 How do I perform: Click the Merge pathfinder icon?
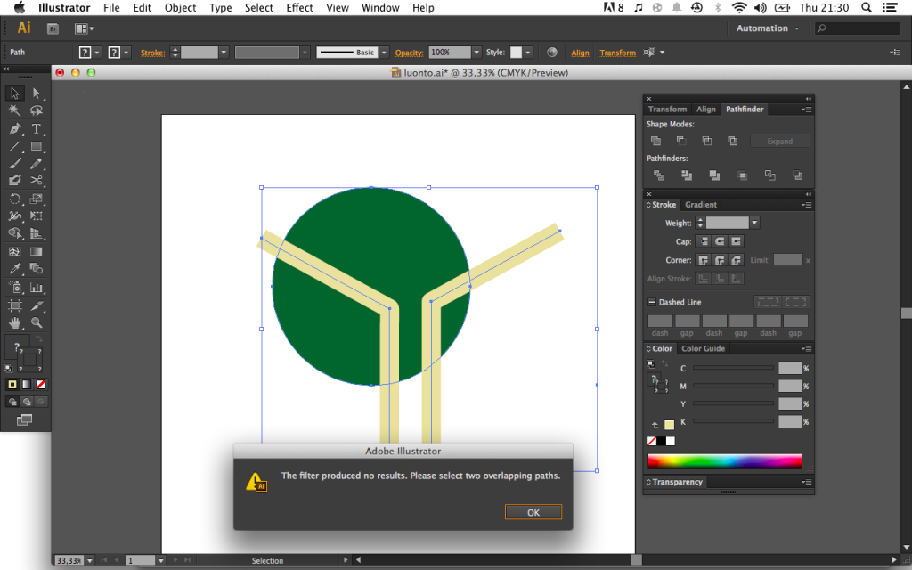click(714, 175)
